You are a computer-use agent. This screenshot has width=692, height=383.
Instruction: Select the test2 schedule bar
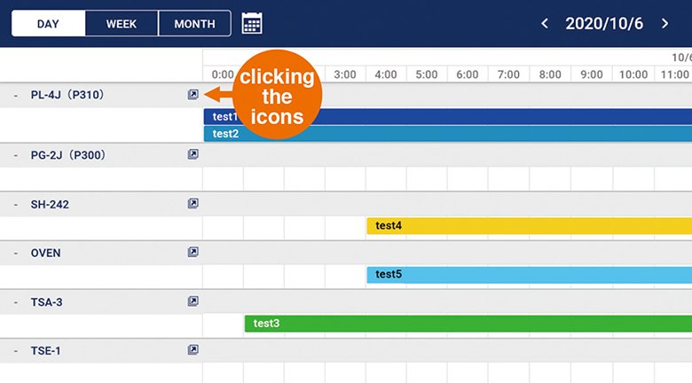pyautogui.click(x=448, y=134)
